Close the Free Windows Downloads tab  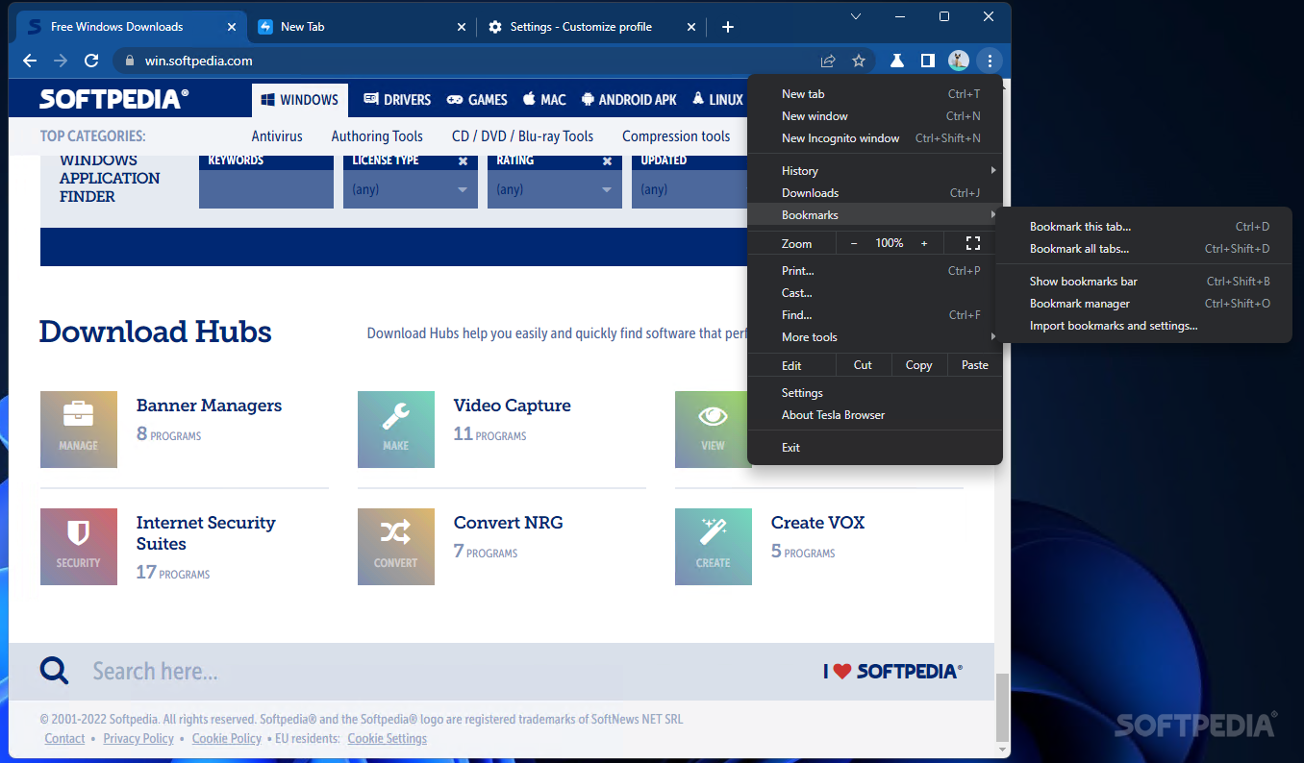[231, 27]
